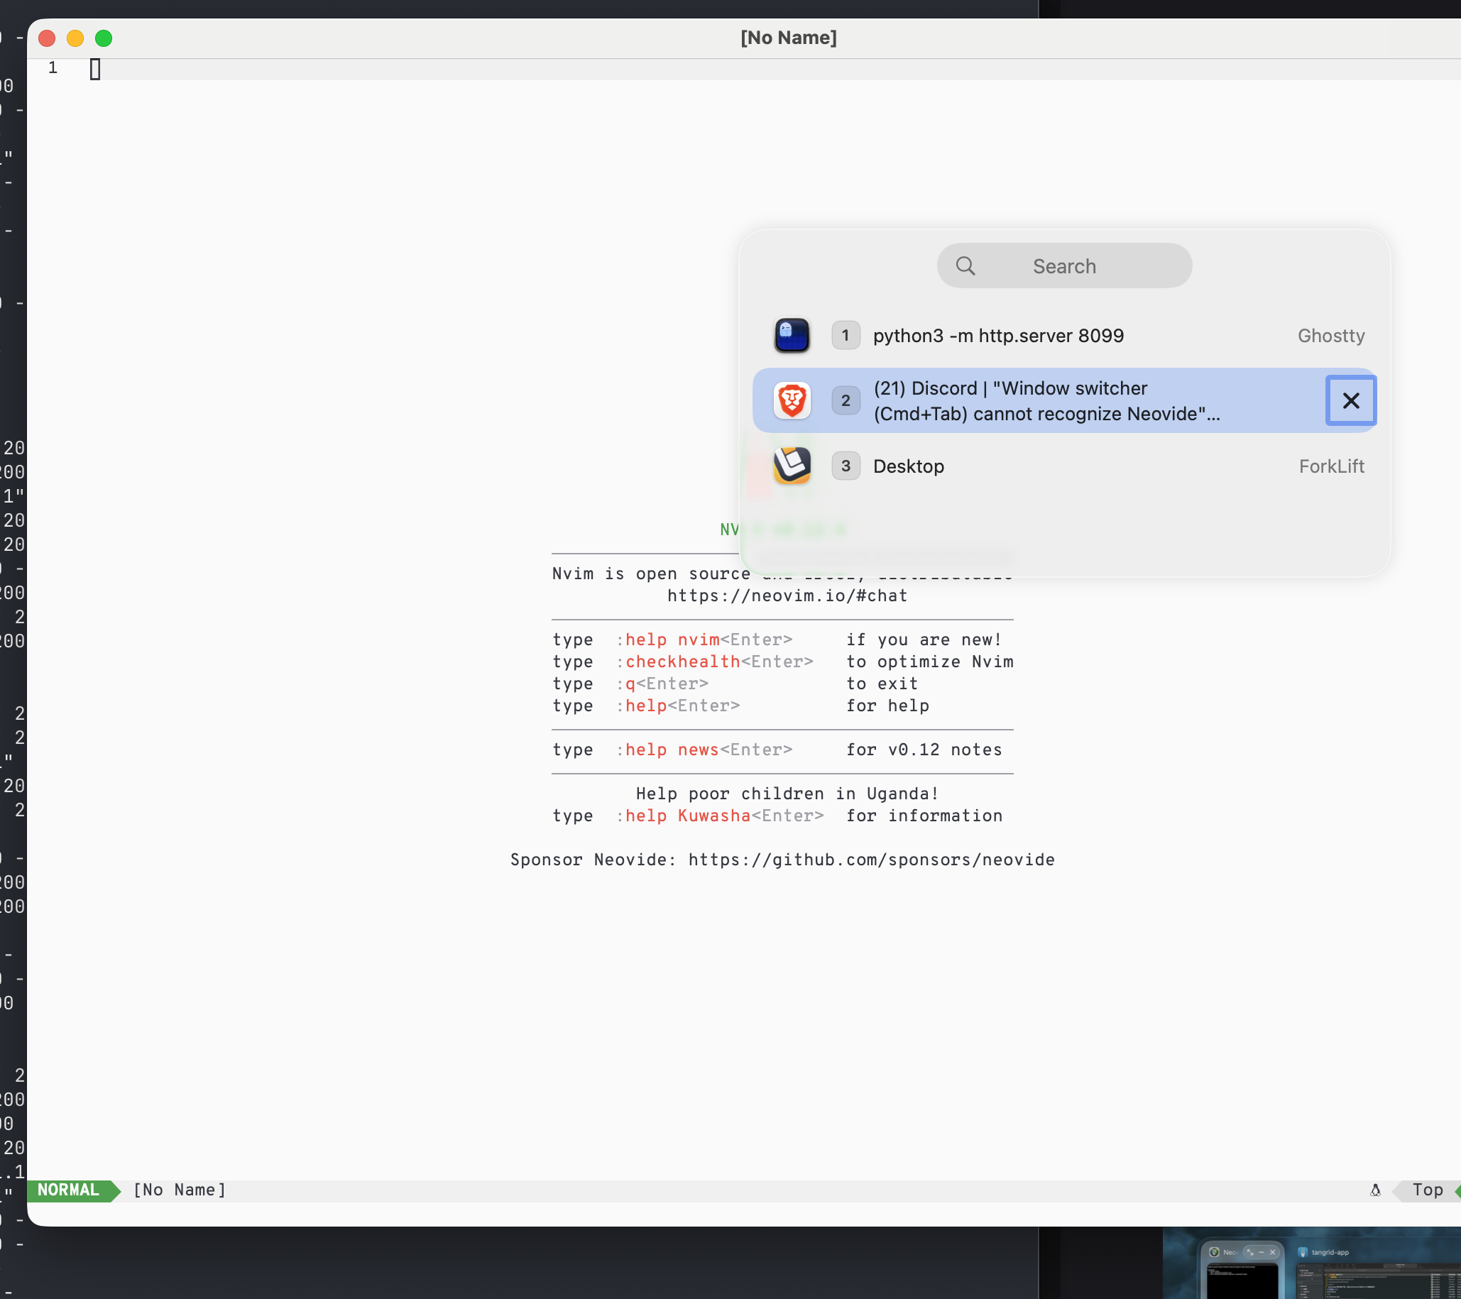Image resolution: width=1461 pixels, height=1299 pixels.
Task: Select the Ghostty python3 http.server entry
Action: (1064, 335)
